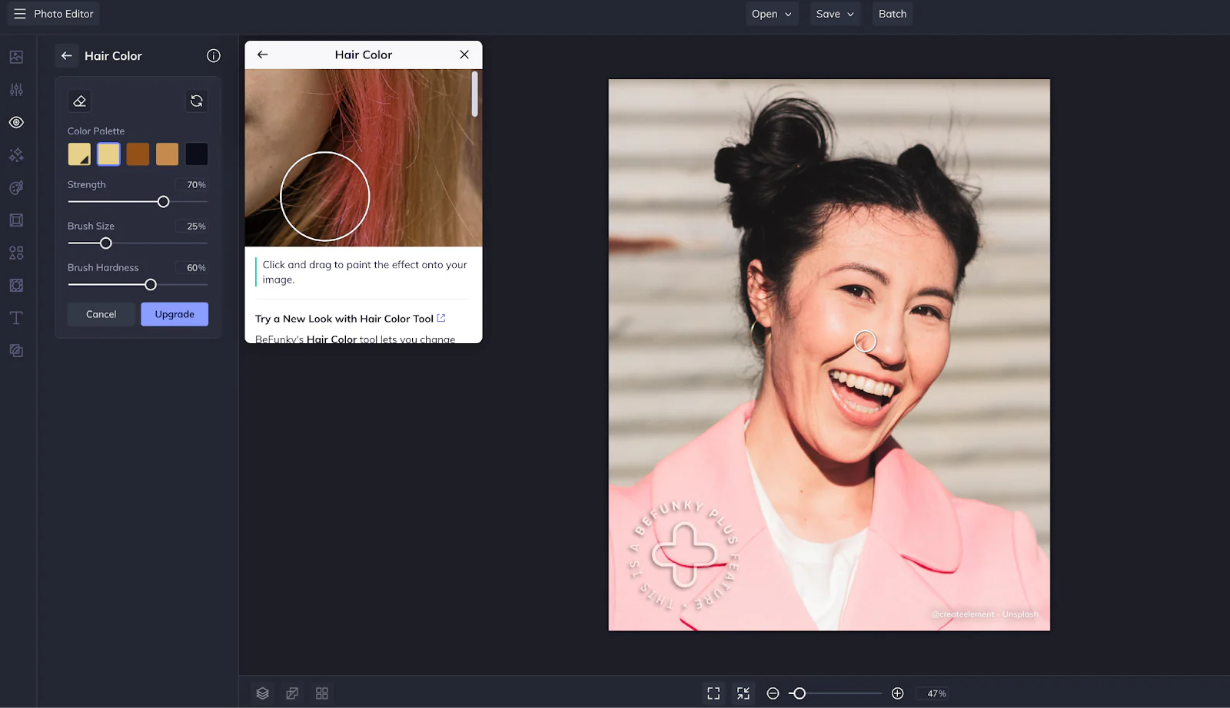Open the custom color picker swatch

79,154
